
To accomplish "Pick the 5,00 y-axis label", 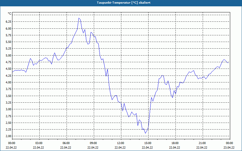I will tap(8, 55).
